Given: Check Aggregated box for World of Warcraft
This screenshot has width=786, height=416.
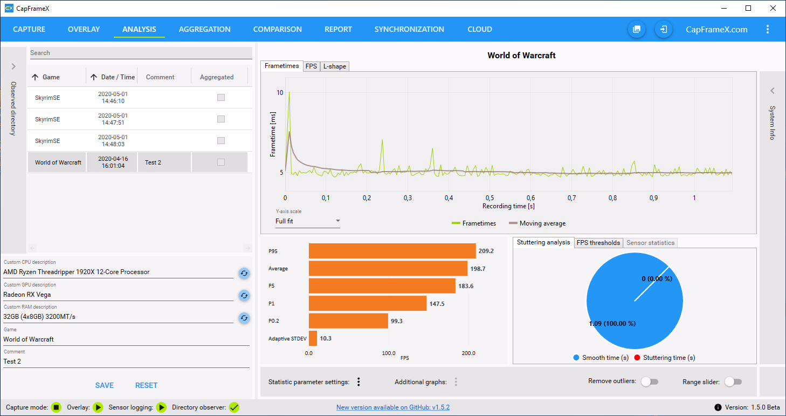Looking at the screenshot, I should click(220, 162).
